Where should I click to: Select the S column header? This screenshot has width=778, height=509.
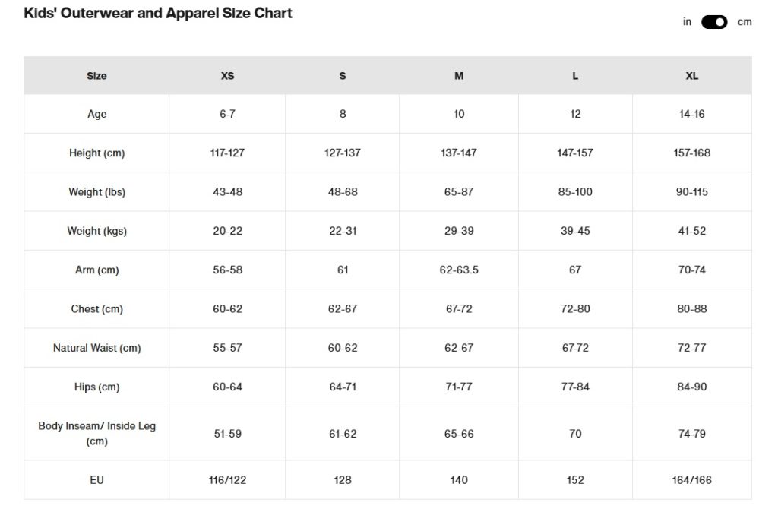[x=343, y=76]
